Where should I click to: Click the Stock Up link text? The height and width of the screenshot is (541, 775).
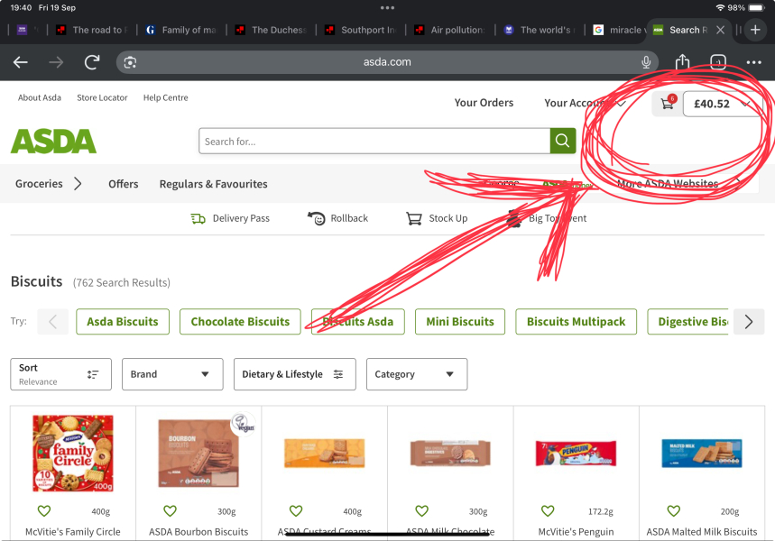(447, 218)
